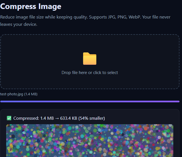Click the 'Compress Image' heading
This screenshot has width=182, height=157.
click(31, 6)
